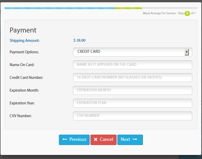Cancel the payment wizard
Screen dimensions: 202x159
click(104, 140)
